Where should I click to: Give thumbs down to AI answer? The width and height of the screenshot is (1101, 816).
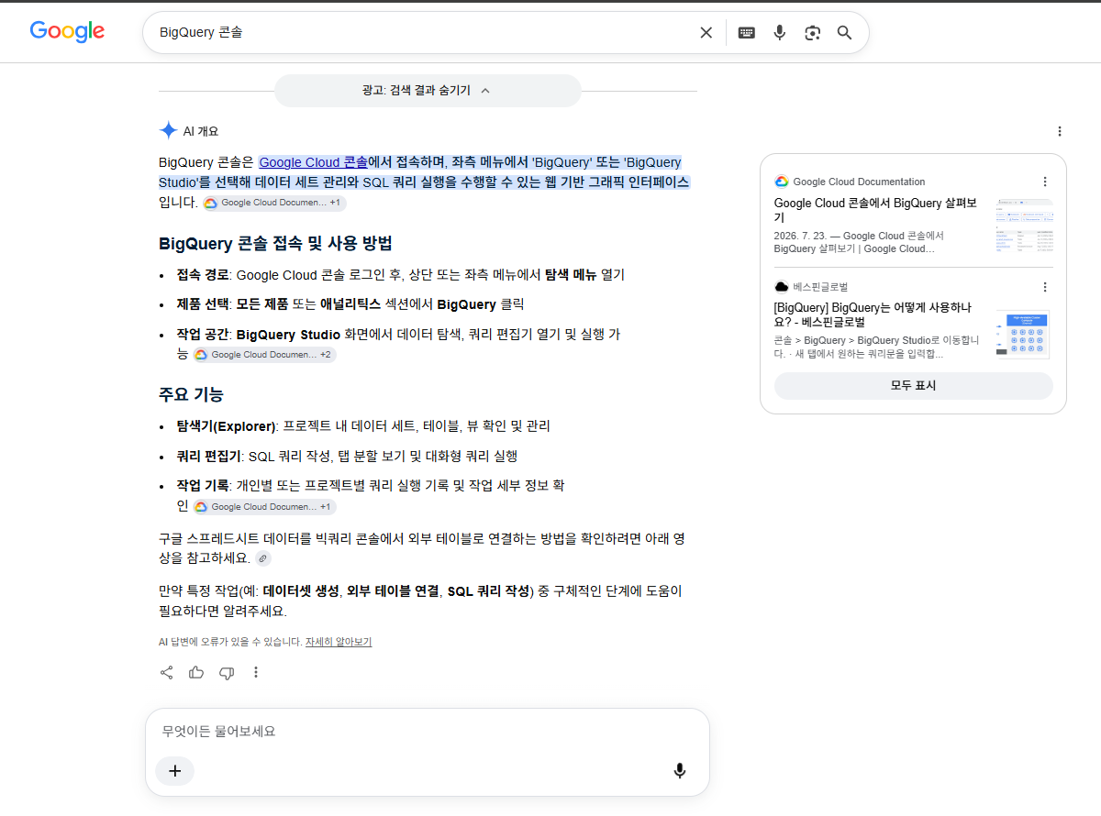click(x=227, y=673)
